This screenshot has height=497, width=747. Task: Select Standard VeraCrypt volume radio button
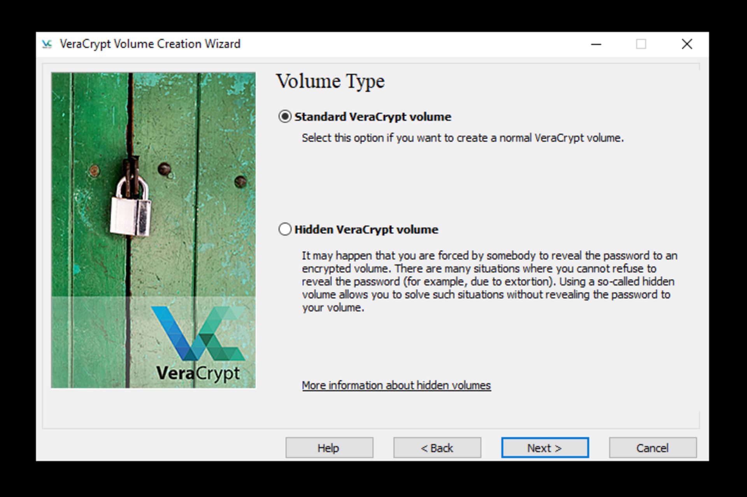coord(285,117)
